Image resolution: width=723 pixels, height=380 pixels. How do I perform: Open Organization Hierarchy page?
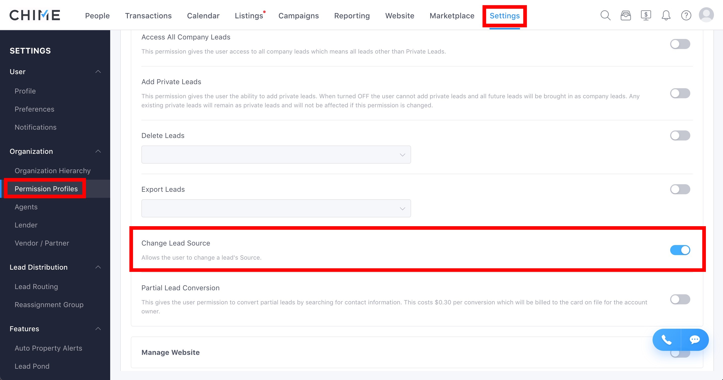(x=53, y=171)
